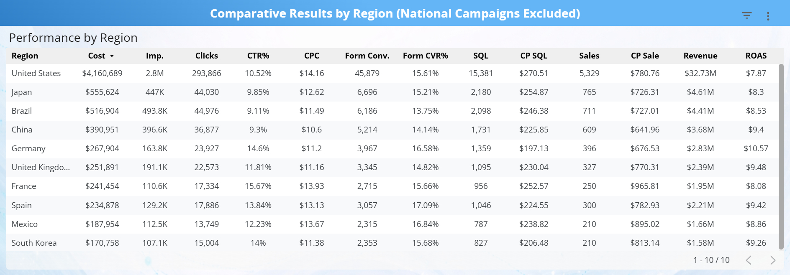The width and height of the screenshot is (790, 275).
Task: Click the Performance by Region title
Action: pyautogui.click(x=73, y=38)
